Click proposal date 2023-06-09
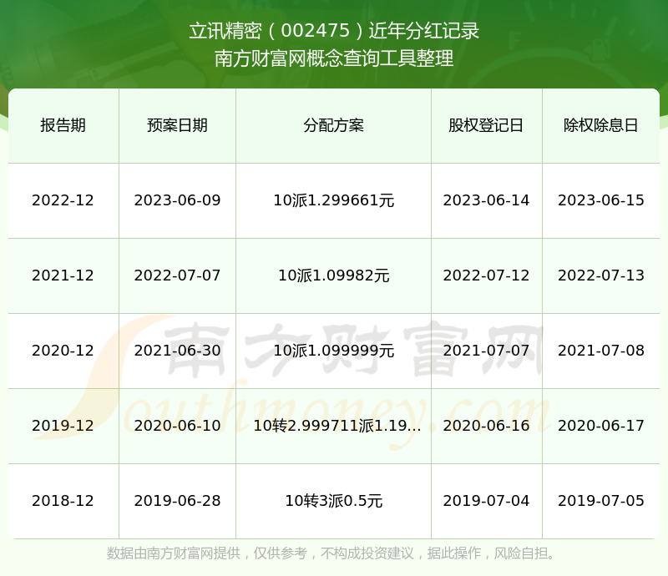Viewport: 668px width, 576px height. coord(177,200)
